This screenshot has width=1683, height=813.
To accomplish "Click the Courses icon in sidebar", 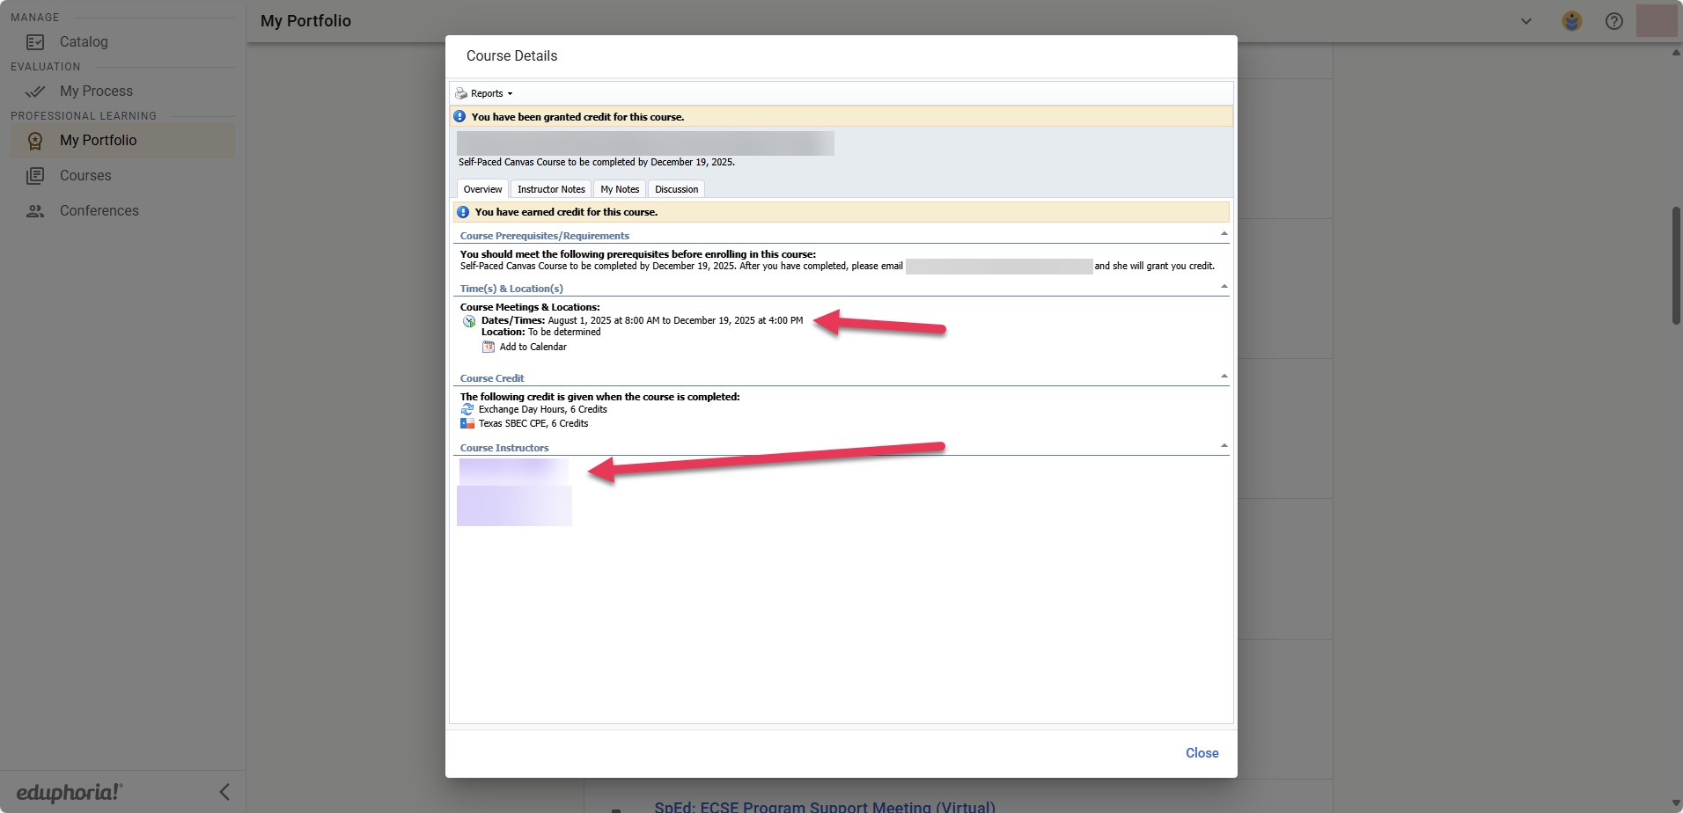I will pyautogui.click(x=35, y=176).
